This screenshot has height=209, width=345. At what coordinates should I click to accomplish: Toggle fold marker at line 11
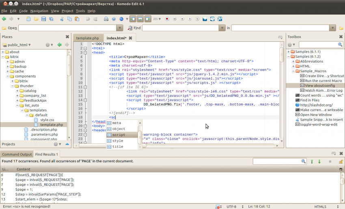click(85, 87)
